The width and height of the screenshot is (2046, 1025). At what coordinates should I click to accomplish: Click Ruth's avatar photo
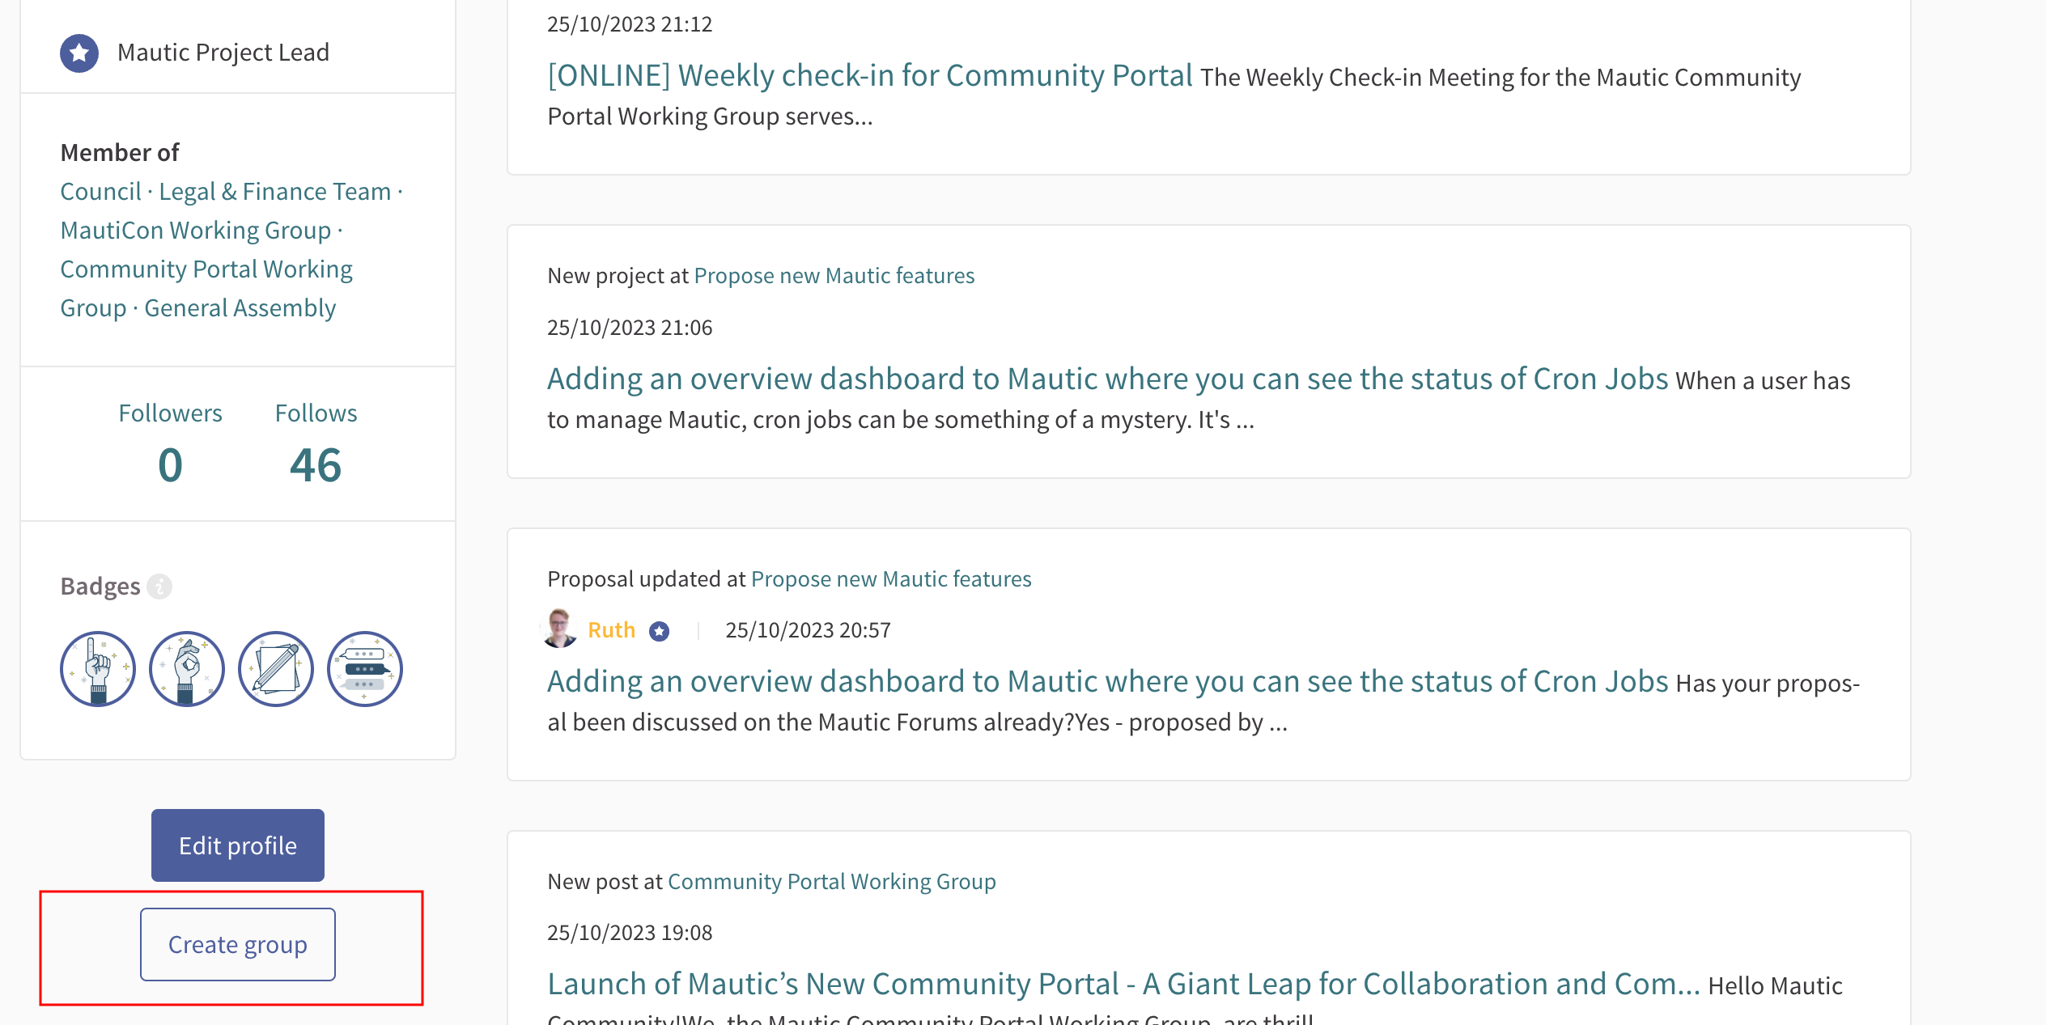click(x=560, y=629)
